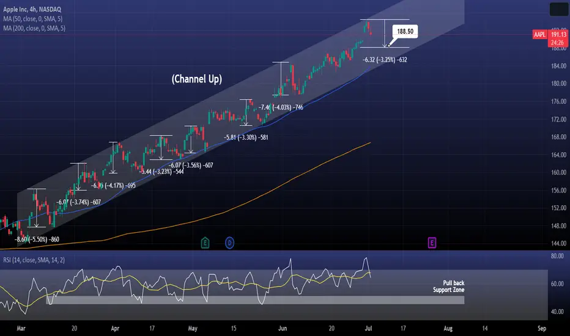570x336 pixels.
Task: Click the Jun label on time axis
Action: pyautogui.click(x=283, y=329)
